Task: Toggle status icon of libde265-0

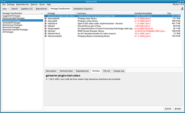Action: (x=46, y=24)
